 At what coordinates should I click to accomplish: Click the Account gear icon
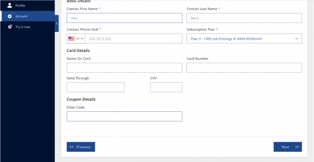tap(10, 16)
